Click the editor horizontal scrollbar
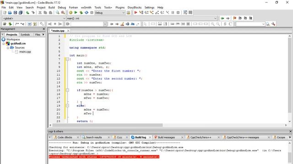This screenshot has height=164, width=293. point(108,125)
